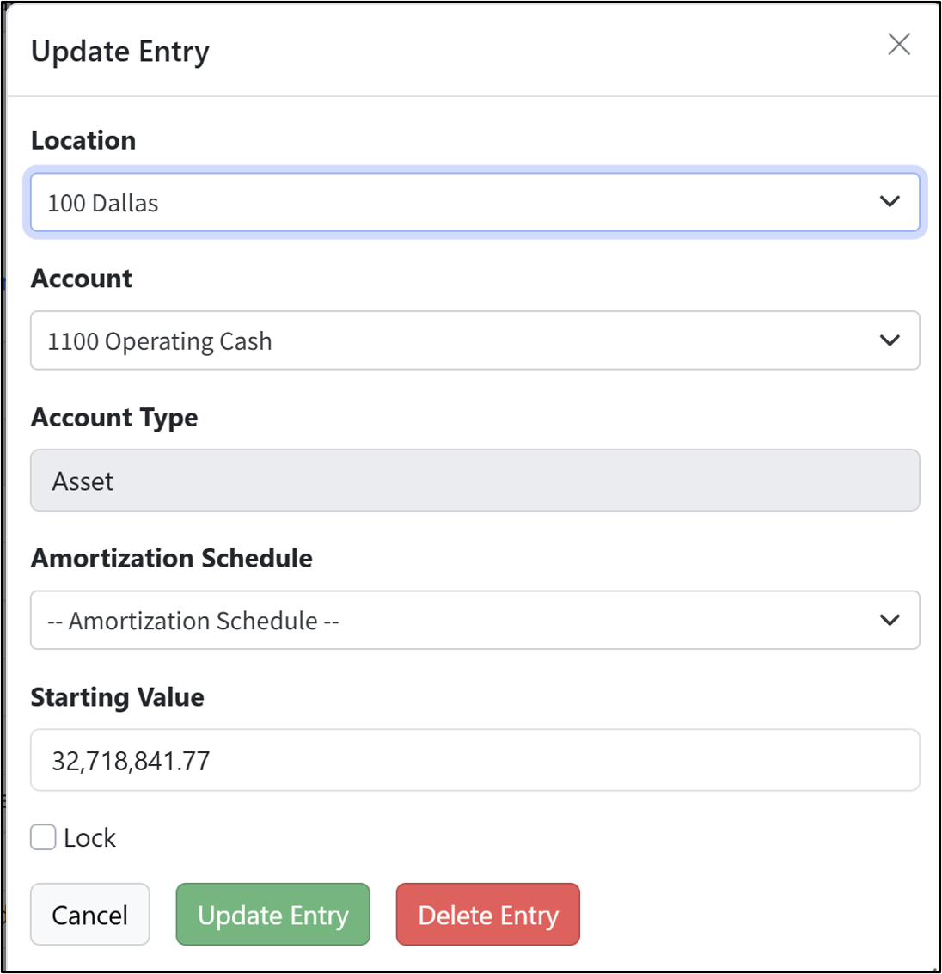Viewport: 942px width, 974px height.
Task: Focus the Starting Value input field
Action: (x=475, y=760)
